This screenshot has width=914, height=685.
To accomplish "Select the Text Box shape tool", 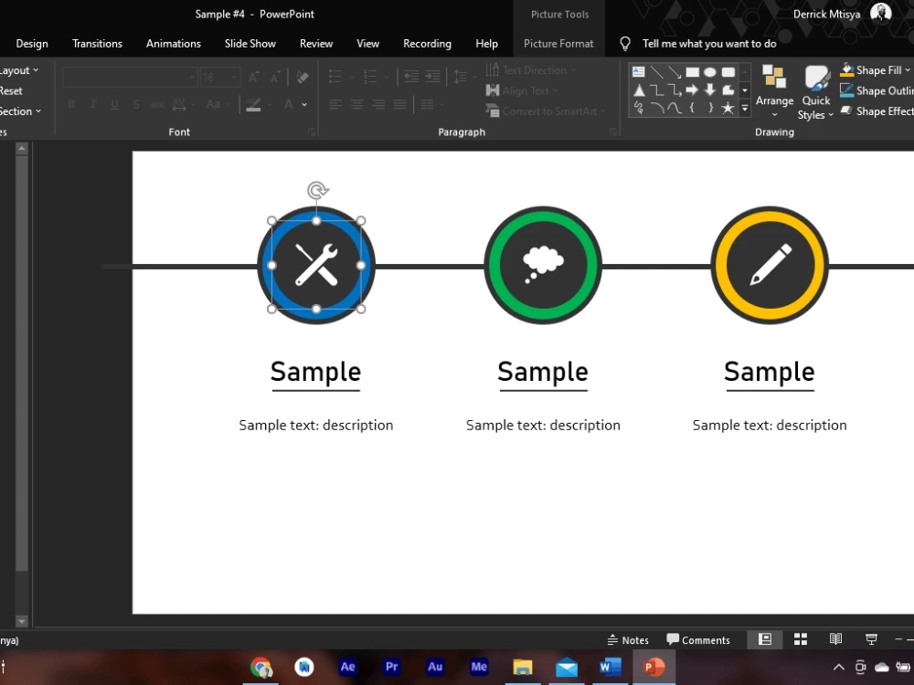I will (638, 72).
